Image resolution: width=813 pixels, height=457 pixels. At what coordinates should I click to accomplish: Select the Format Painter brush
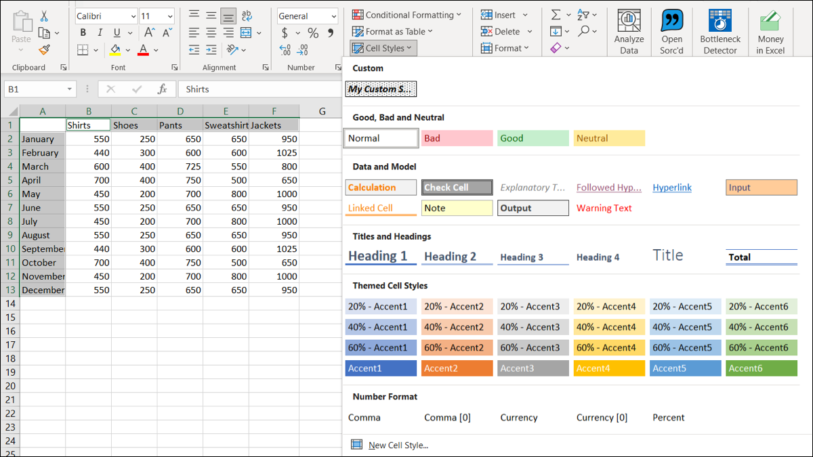[44, 49]
